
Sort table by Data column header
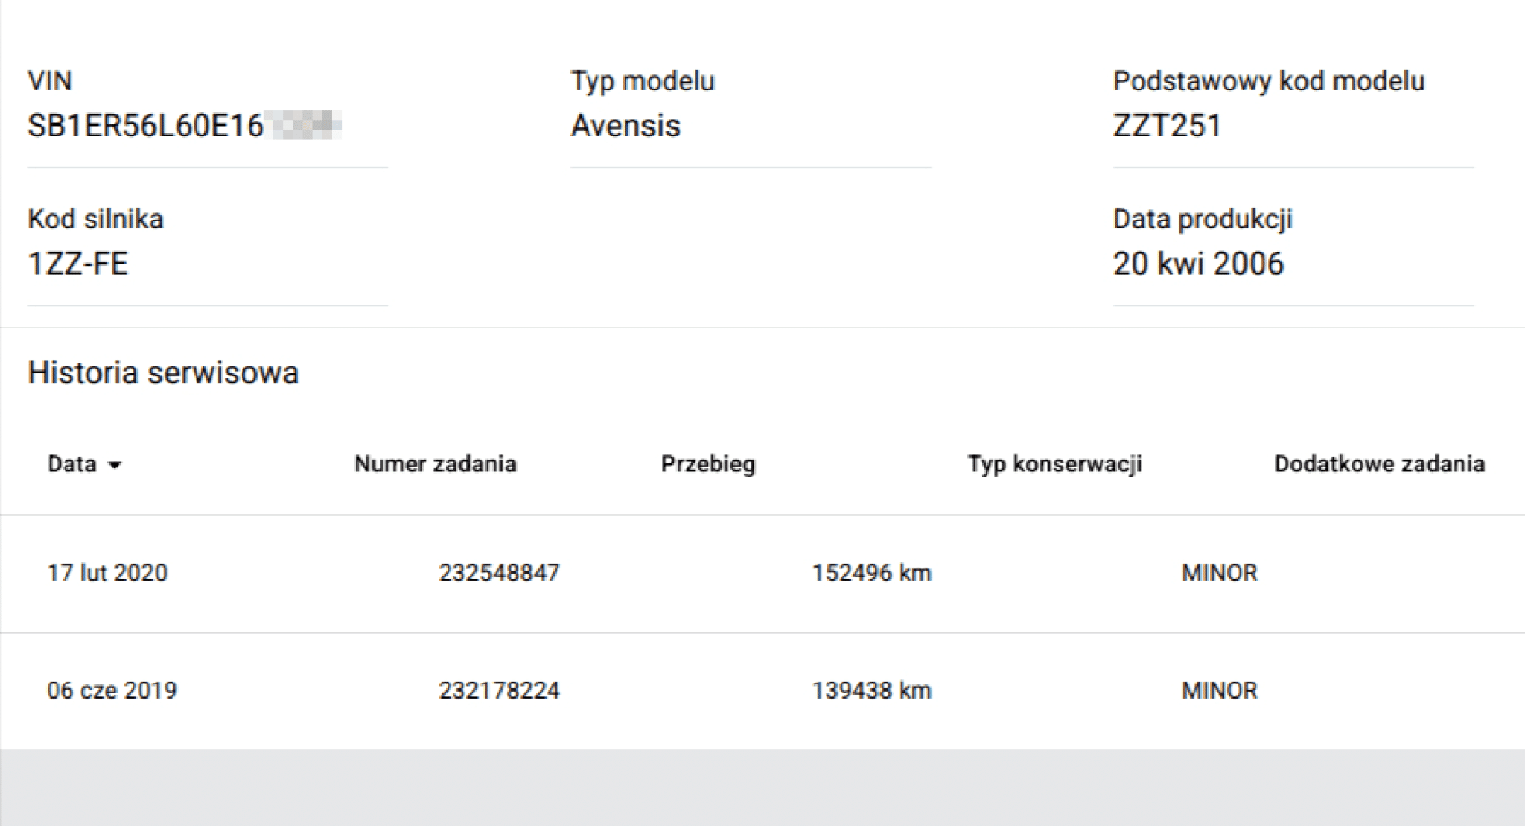click(72, 464)
